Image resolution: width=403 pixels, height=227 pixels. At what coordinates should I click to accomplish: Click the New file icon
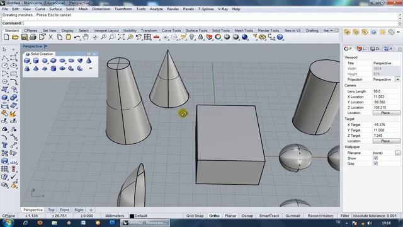coord(6,37)
